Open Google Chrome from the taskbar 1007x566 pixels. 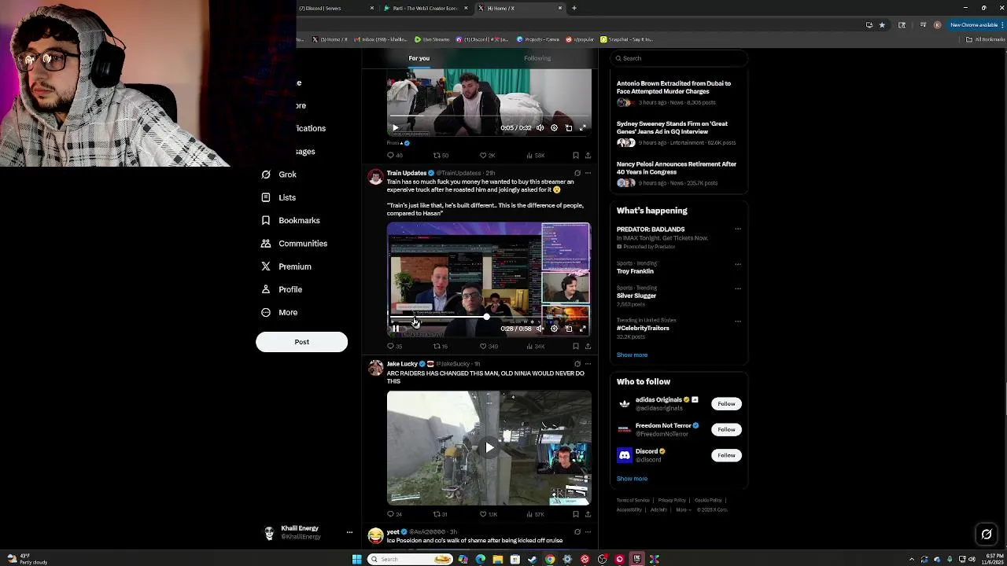point(550,559)
